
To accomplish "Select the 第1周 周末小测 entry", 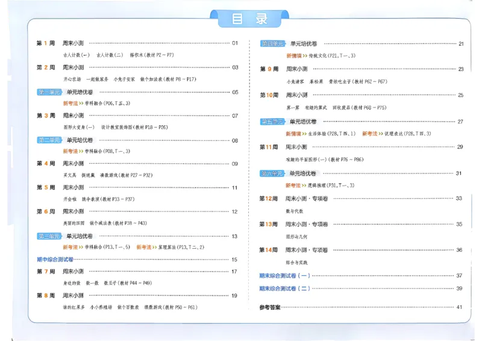I will (137, 43).
